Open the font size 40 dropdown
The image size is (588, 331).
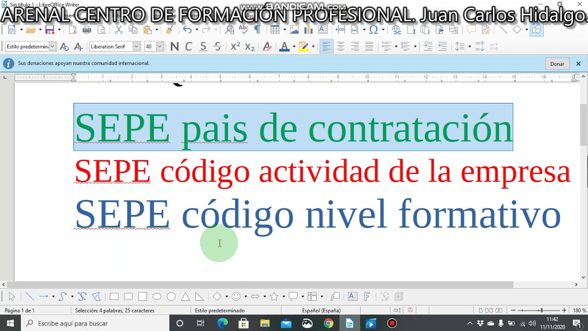click(x=159, y=46)
